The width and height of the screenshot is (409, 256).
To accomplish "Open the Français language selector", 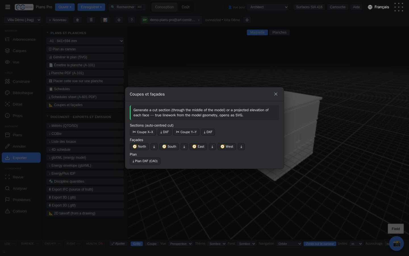I will point(378,7).
